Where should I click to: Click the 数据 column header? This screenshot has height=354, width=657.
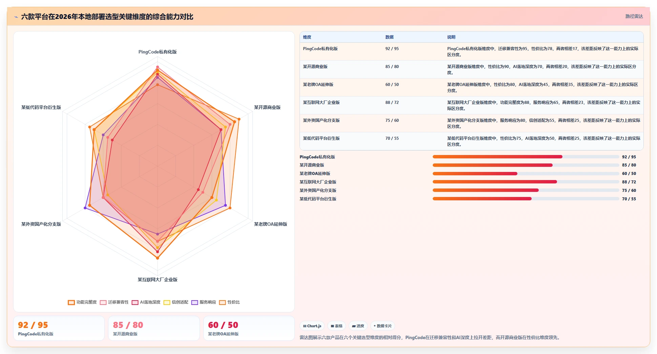click(389, 37)
